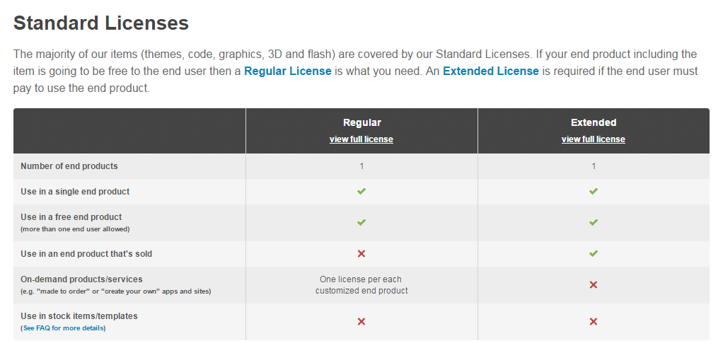Click 'view full license' under Regular

361,139
